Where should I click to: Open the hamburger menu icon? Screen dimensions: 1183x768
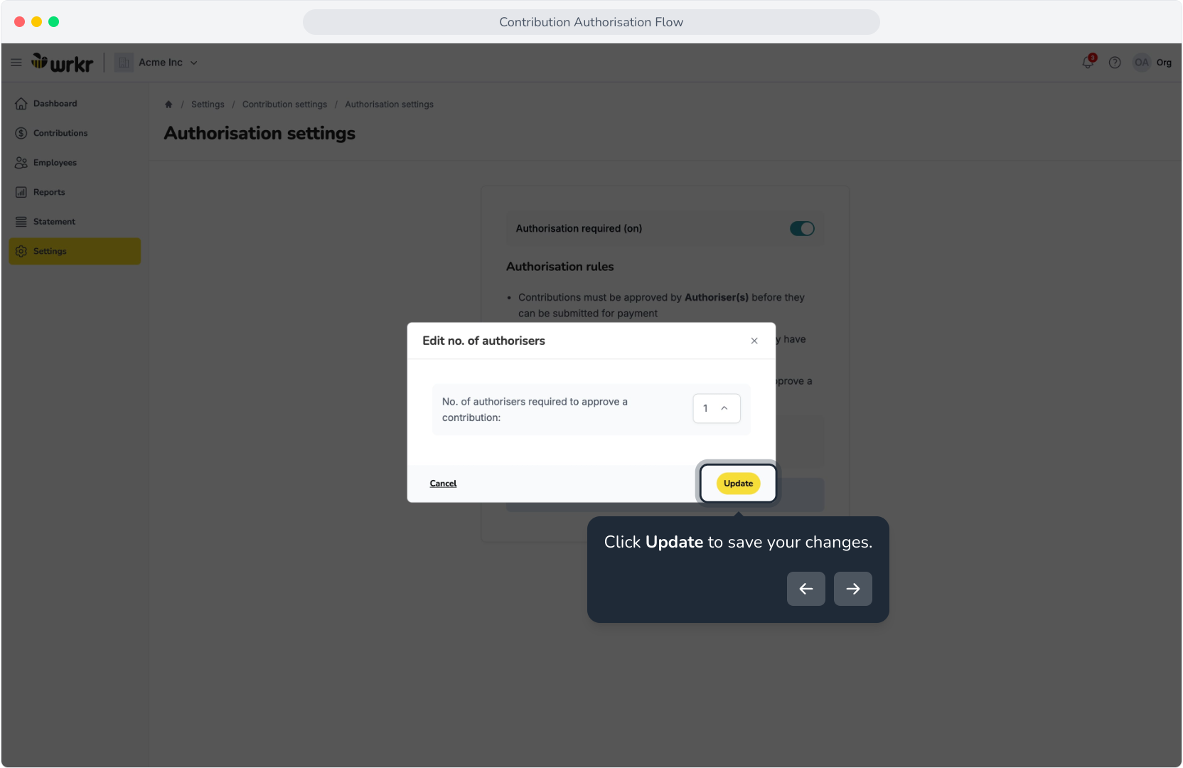[x=16, y=63]
